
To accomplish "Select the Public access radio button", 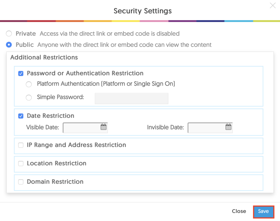I will point(9,45).
